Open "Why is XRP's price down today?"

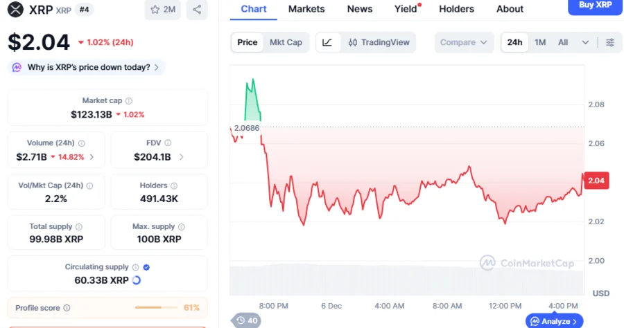coord(87,67)
